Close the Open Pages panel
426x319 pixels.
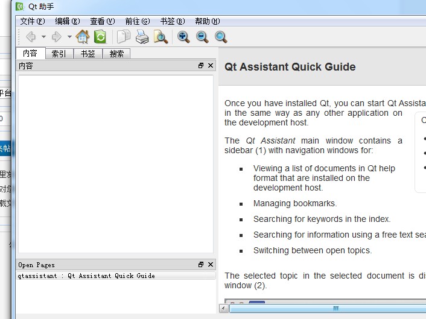pyautogui.click(x=211, y=265)
